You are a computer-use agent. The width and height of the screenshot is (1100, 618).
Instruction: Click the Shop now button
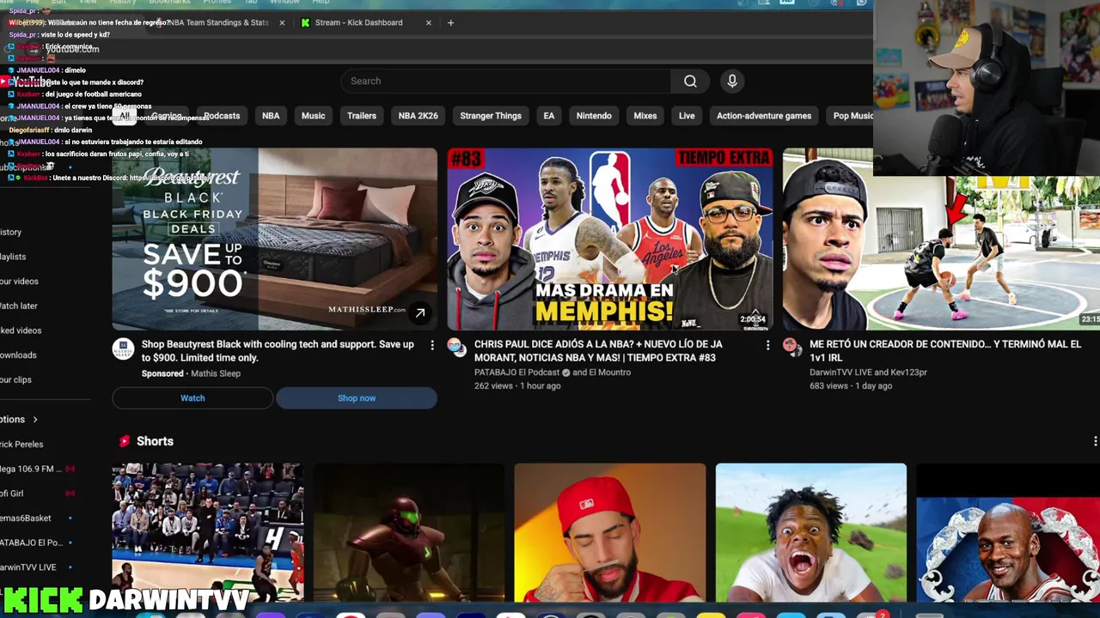click(x=357, y=398)
